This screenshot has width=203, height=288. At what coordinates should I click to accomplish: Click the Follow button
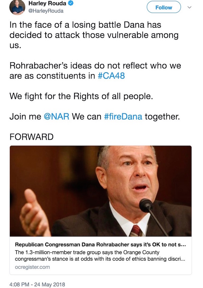click(x=164, y=7)
